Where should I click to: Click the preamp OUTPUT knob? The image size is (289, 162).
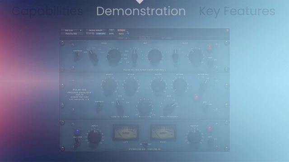pos(194,137)
